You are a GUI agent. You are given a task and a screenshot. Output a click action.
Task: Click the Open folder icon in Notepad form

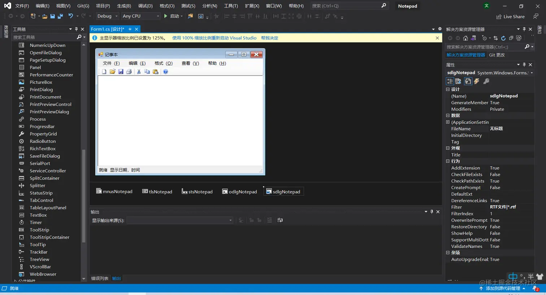113,71
